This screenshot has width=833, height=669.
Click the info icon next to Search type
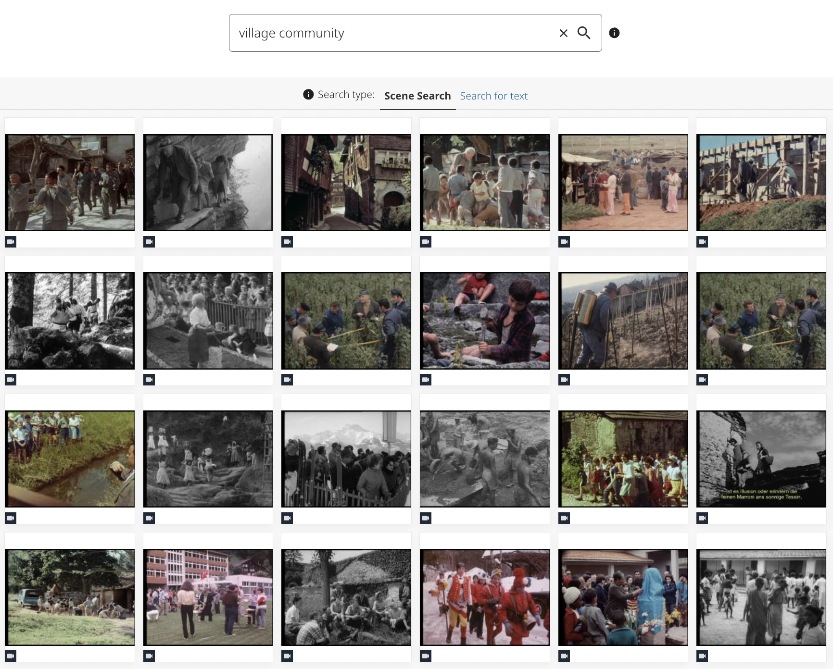pos(308,95)
